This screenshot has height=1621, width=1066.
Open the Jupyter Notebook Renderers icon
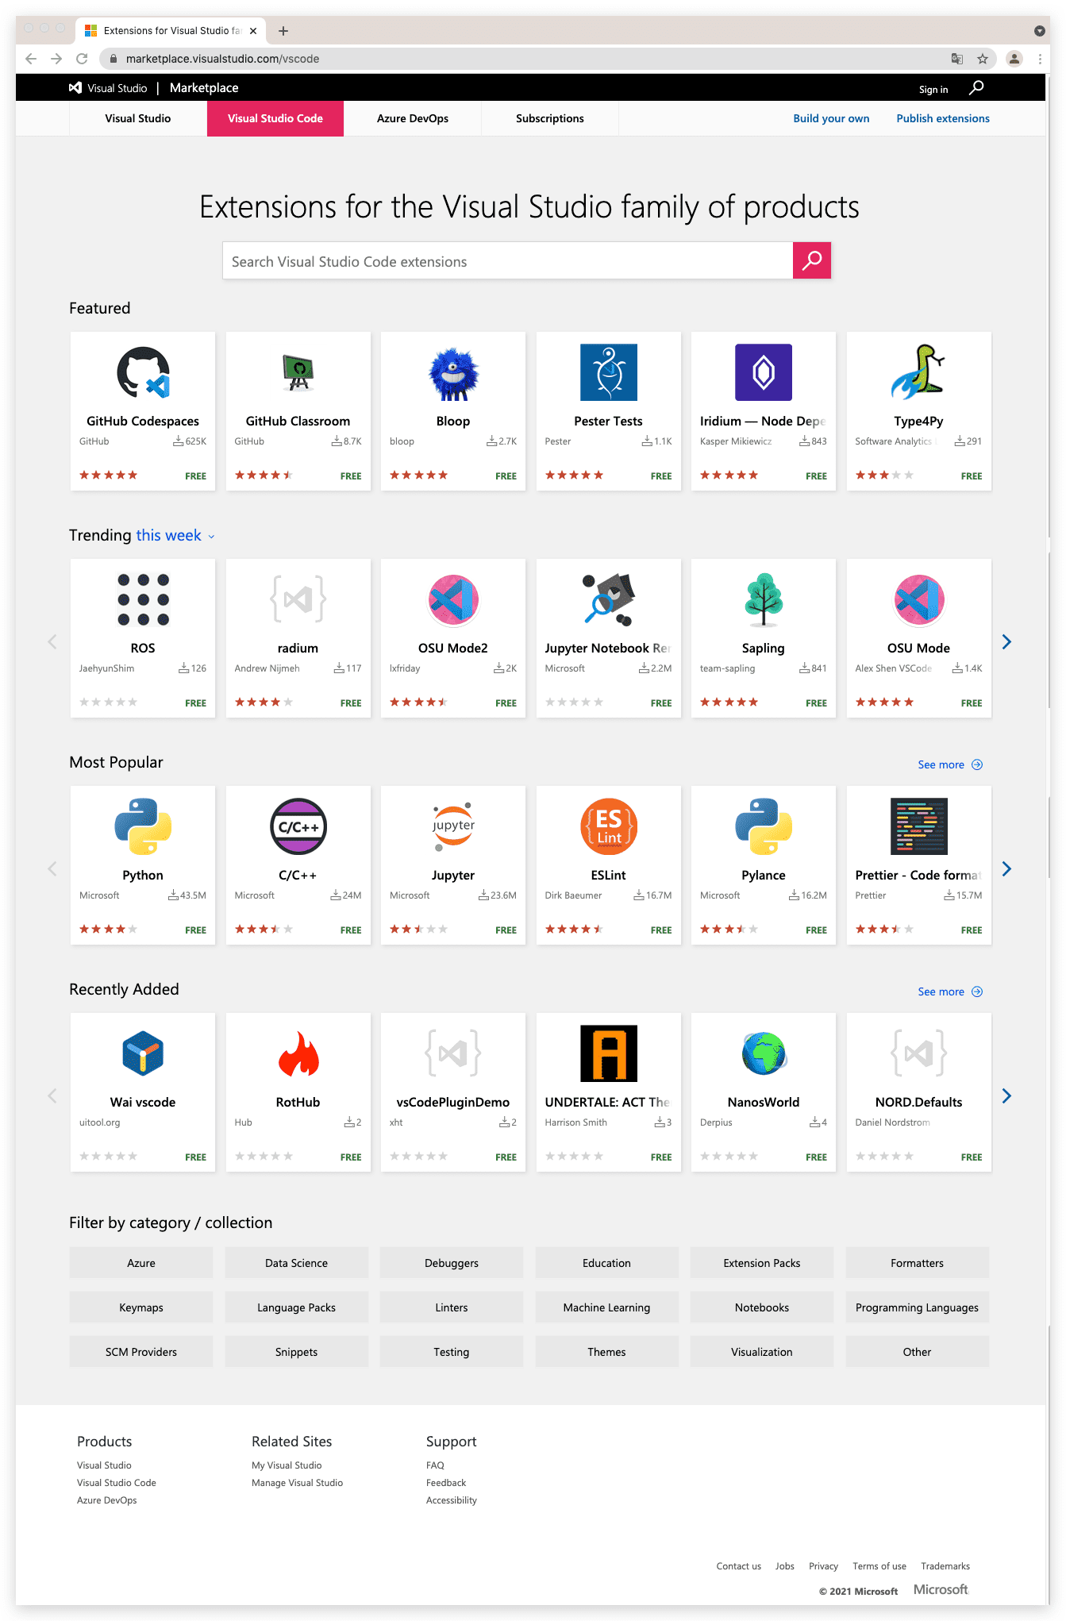pos(609,599)
